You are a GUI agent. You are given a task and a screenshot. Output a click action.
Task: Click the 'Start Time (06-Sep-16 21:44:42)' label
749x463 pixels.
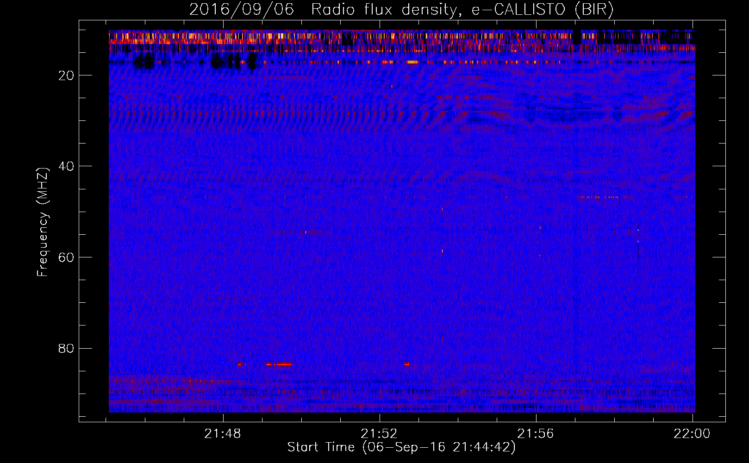pyautogui.click(x=401, y=447)
